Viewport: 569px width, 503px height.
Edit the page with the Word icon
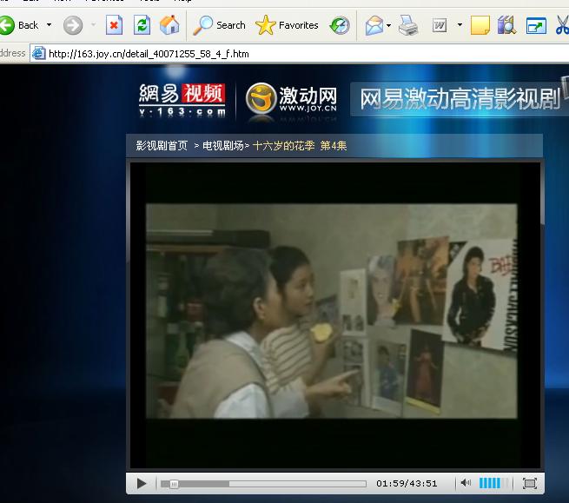pyautogui.click(x=440, y=25)
